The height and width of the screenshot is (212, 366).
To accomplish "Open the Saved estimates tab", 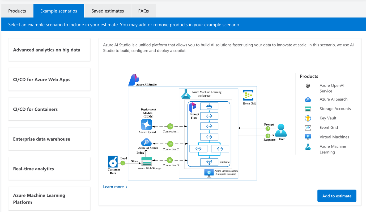I will point(108,11).
